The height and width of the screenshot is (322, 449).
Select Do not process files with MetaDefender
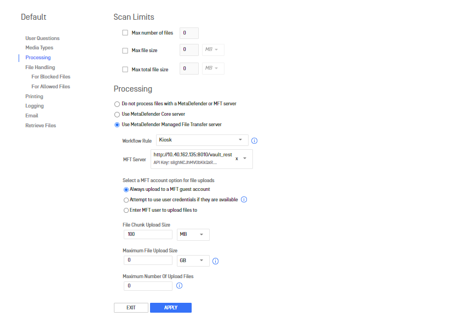coord(117,104)
